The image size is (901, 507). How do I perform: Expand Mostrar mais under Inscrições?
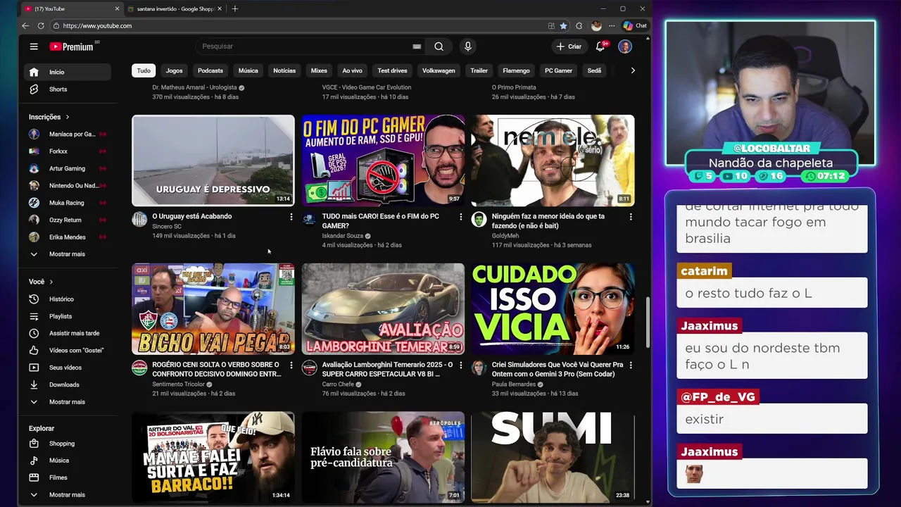point(68,254)
